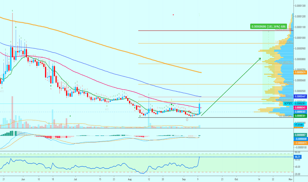This screenshot has width=308, height=182.
Task: Click the blue -0.00000008 MACD tag
Action: 300,139
